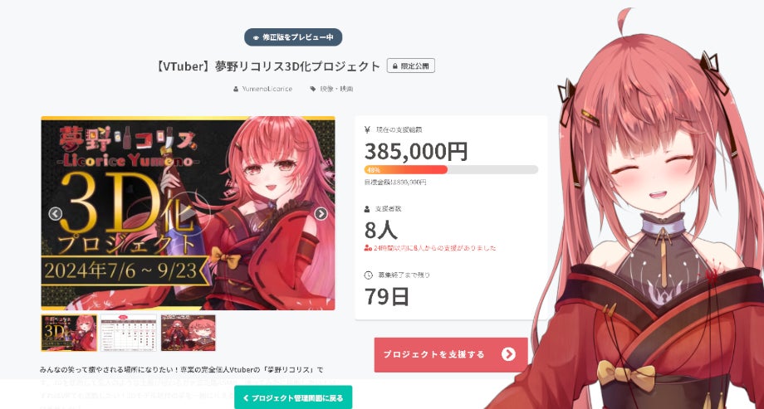This screenshot has width=764, height=409.
Task: Click the 48% funding progress bar
Action: [x=451, y=169]
